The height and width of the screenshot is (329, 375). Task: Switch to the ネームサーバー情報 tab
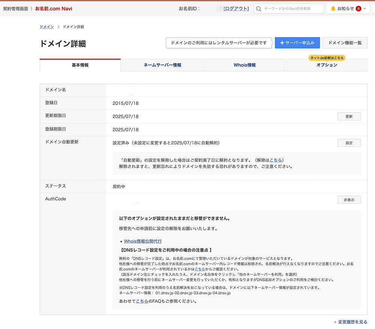coord(162,65)
